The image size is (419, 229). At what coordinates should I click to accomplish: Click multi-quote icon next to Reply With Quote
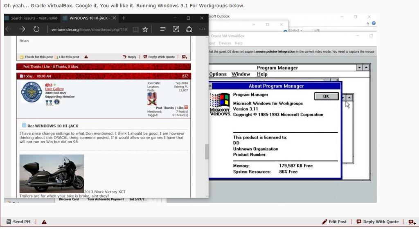(411, 222)
